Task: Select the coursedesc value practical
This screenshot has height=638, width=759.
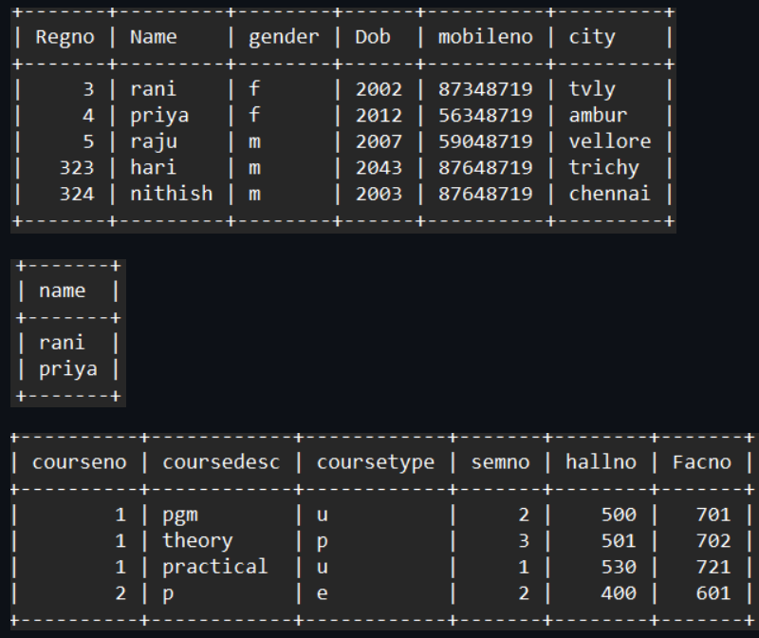Action: (x=213, y=567)
